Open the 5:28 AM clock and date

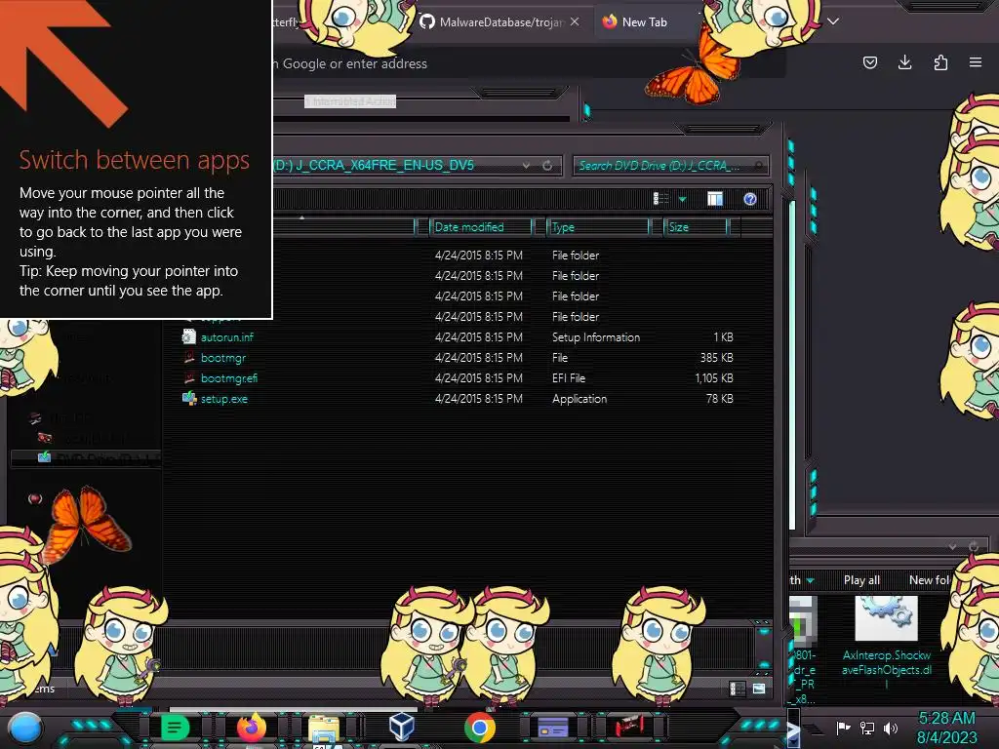click(946, 728)
